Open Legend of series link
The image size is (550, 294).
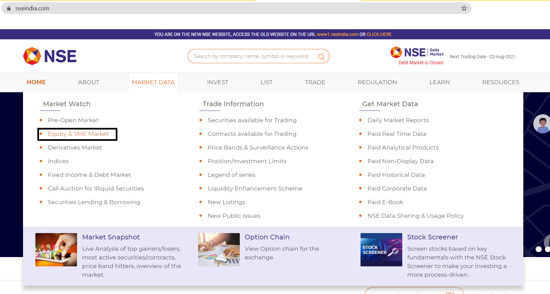231,175
